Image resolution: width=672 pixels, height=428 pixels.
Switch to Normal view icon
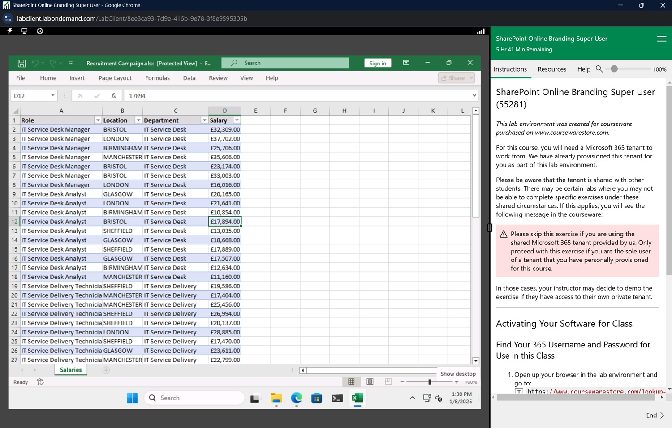351,381
